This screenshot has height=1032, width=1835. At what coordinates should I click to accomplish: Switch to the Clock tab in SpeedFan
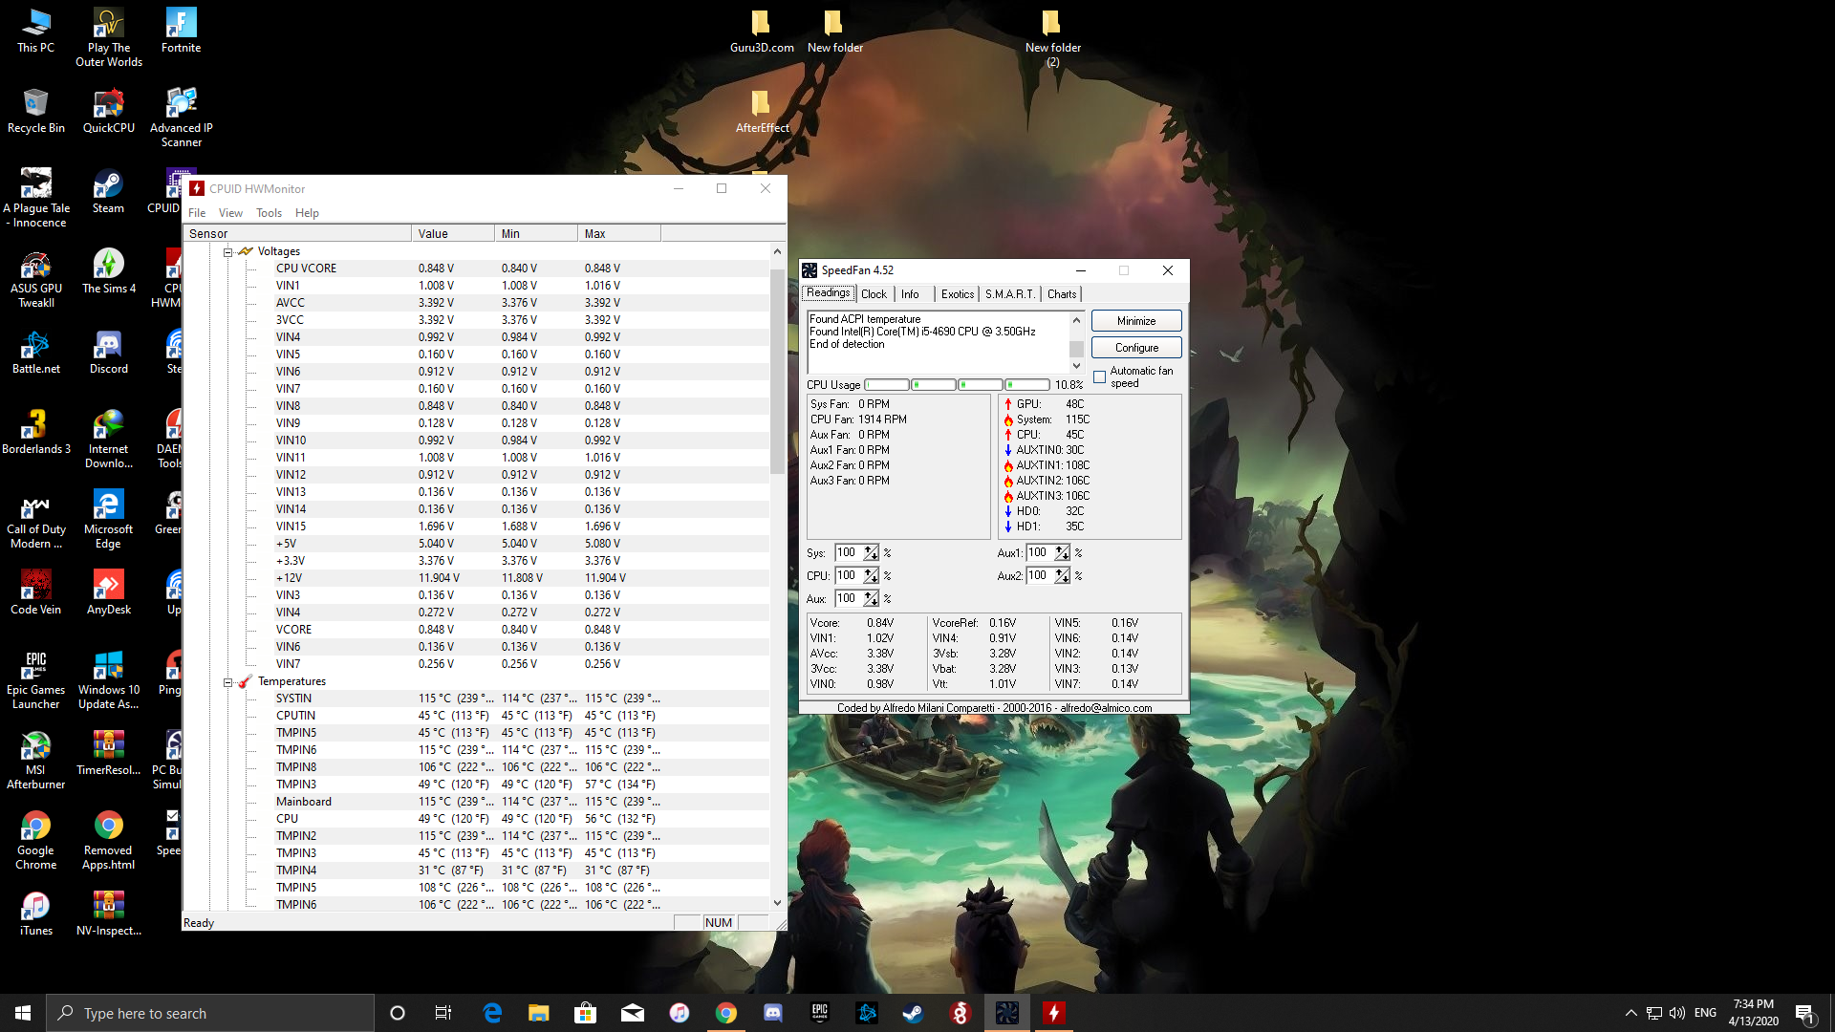click(874, 294)
